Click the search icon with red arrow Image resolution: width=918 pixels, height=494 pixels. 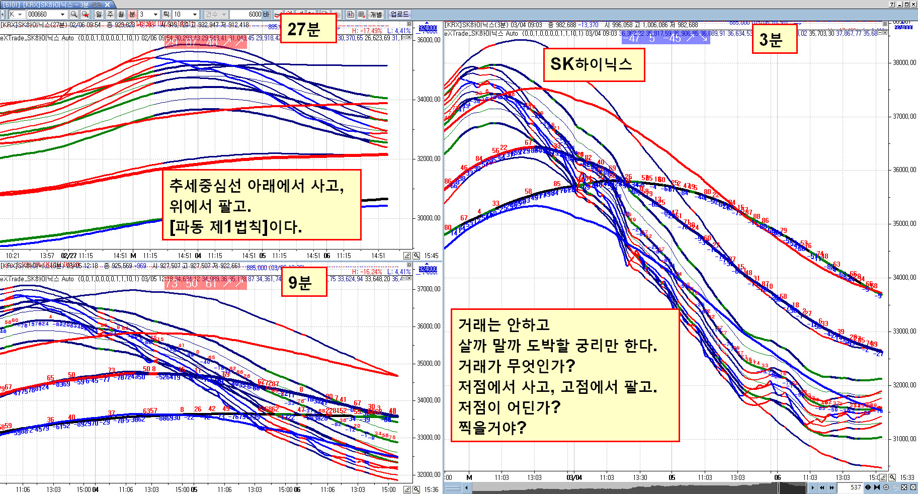[x=85, y=14]
